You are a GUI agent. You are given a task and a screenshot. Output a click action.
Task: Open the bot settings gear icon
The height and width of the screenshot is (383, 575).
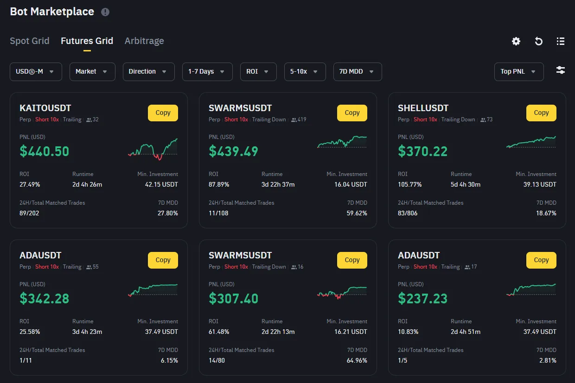click(x=516, y=41)
